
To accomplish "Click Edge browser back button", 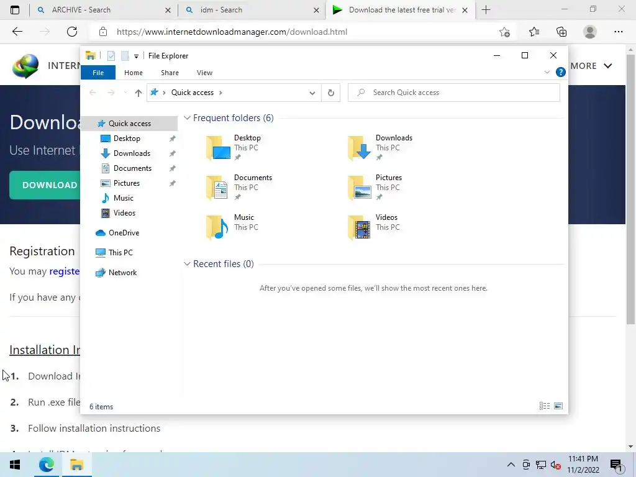I will [x=17, y=32].
